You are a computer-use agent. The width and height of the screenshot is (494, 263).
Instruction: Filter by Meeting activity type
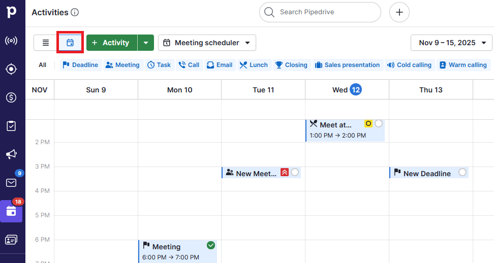pos(123,65)
